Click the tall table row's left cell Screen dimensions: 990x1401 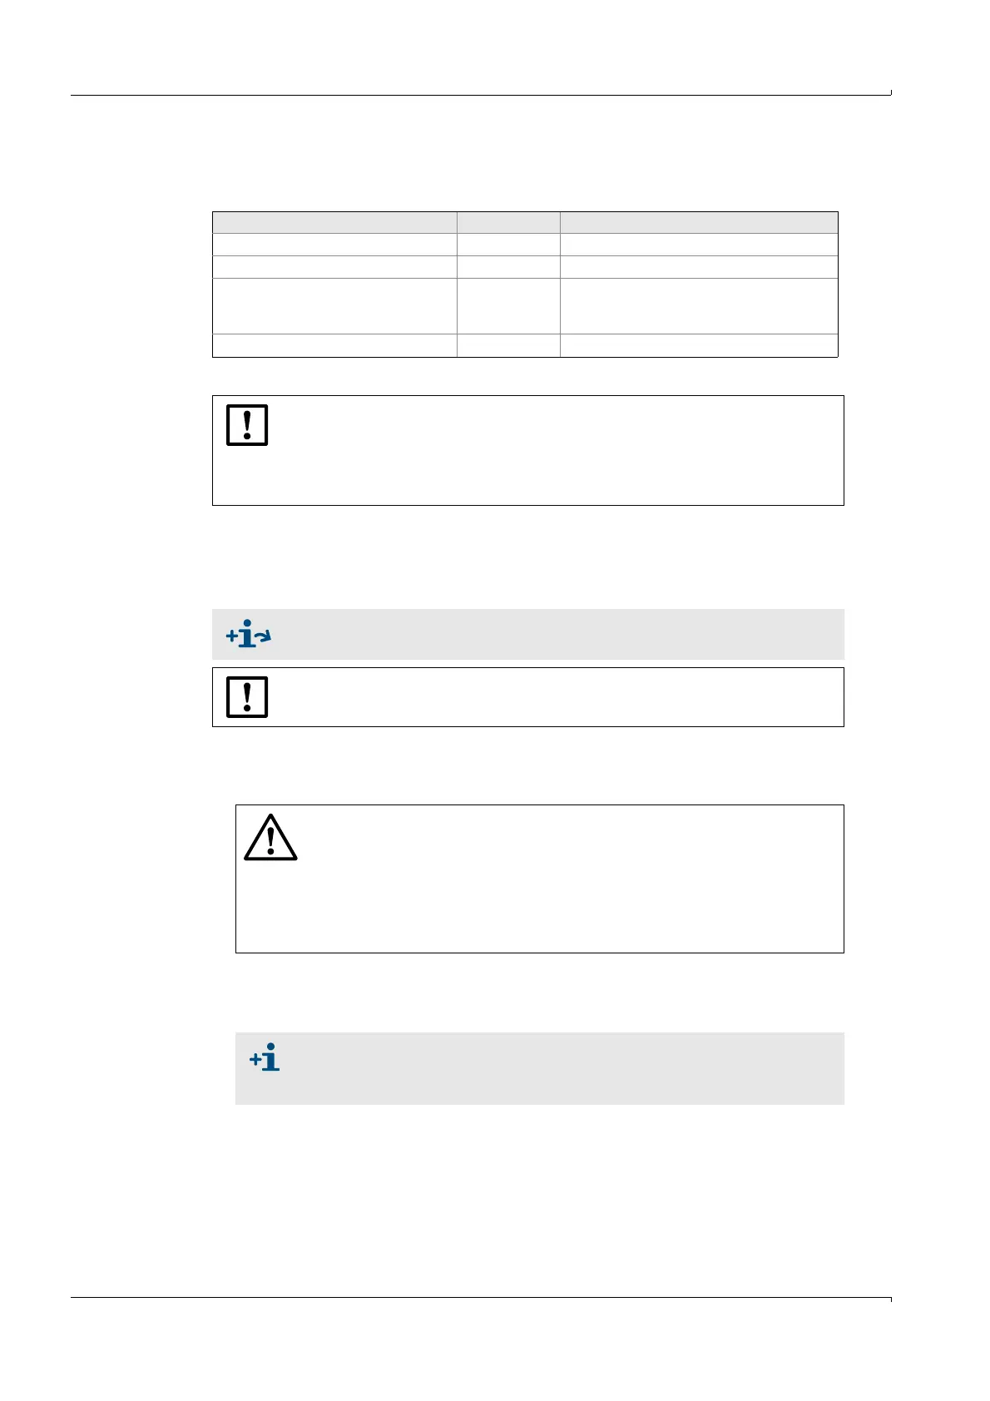[334, 306]
